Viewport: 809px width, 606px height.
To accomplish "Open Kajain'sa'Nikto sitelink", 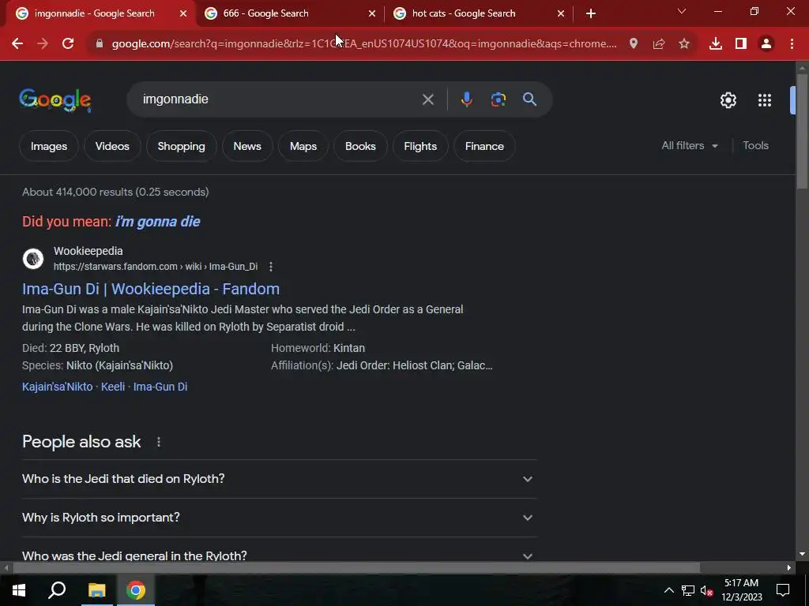I will click(x=57, y=387).
